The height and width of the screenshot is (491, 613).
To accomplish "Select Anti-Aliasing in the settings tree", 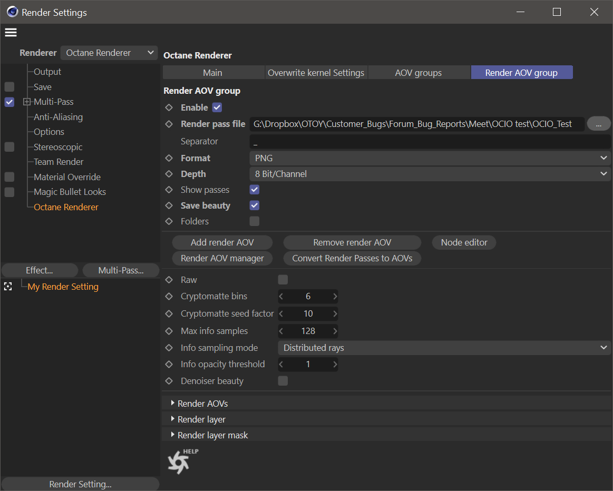I will [x=58, y=117].
